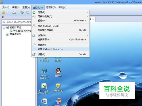Click the take snapshot toolbar icon

pos(22,12)
